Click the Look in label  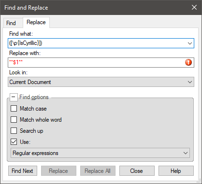click(x=18, y=72)
